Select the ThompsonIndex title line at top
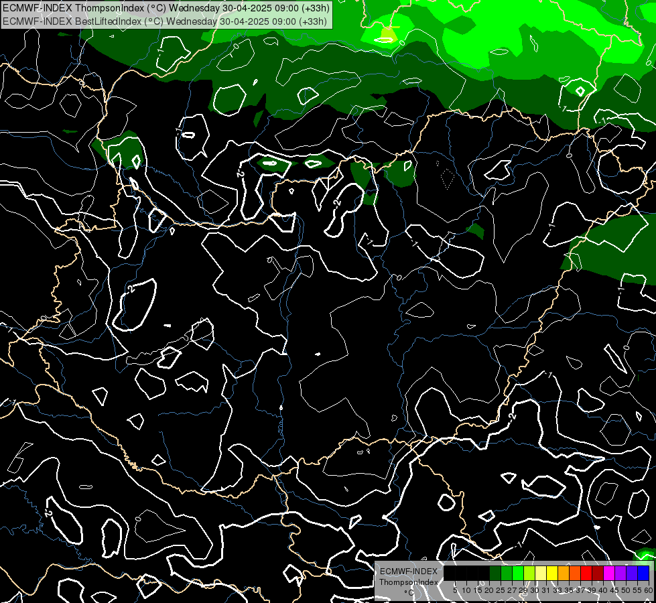 click(x=166, y=8)
